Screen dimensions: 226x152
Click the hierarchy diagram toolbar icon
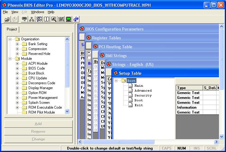coord(31,19)
